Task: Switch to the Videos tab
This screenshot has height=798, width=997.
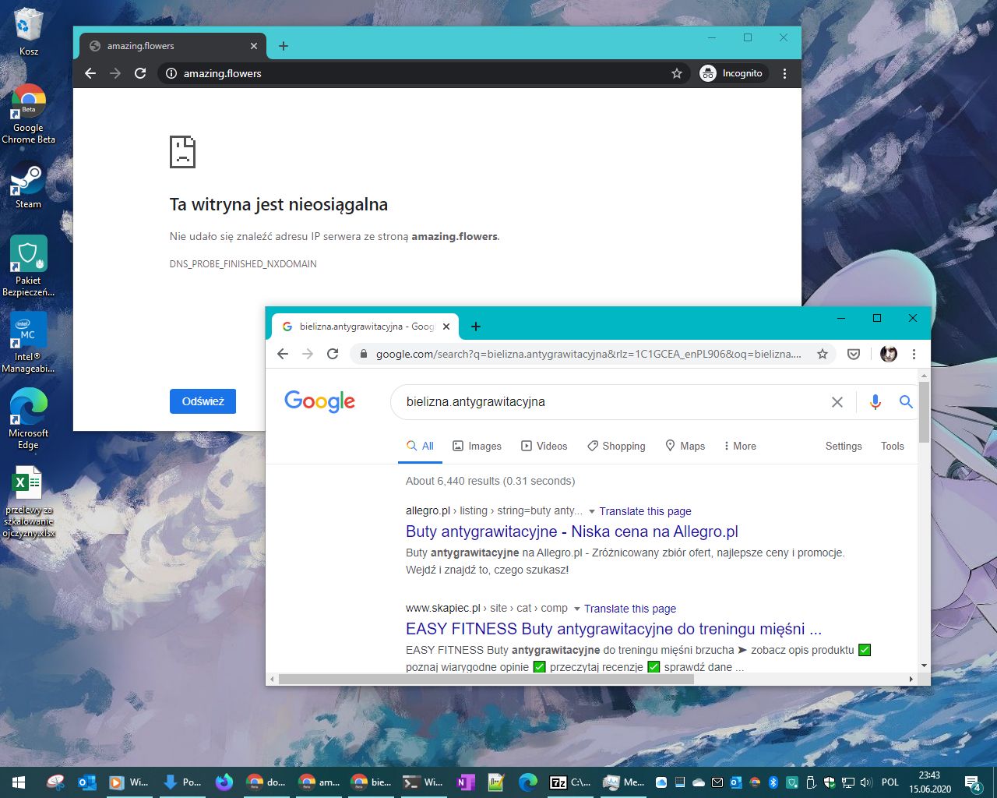Action: pyautogui.click(x=544, y=446)
